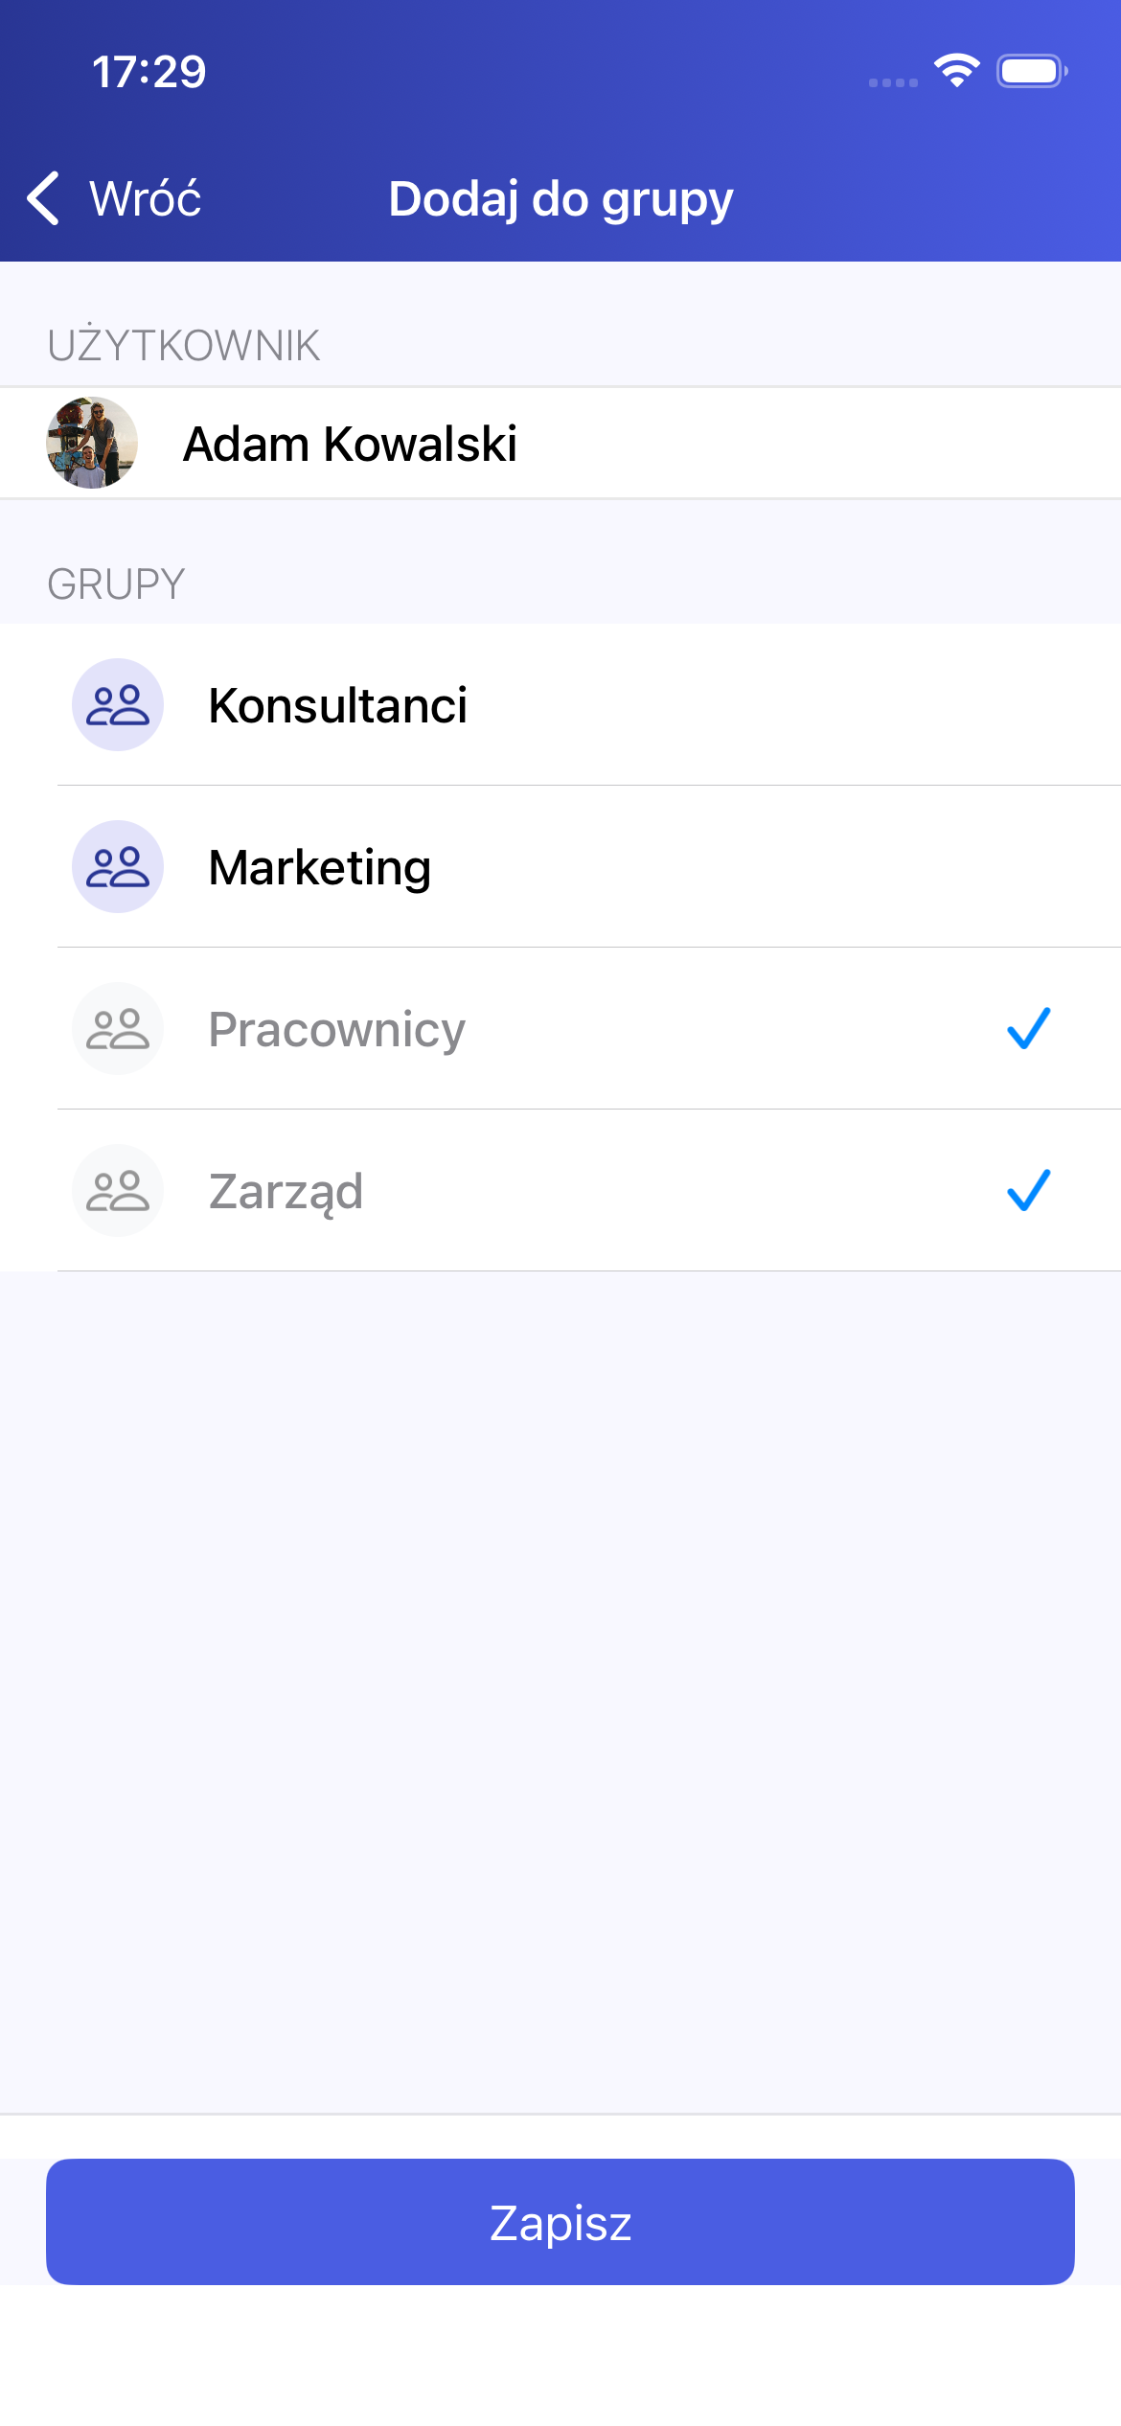Tap the Adam Kowalski user name
1121x2426 pixels.
pyautogui.click(x=350, y=444)
